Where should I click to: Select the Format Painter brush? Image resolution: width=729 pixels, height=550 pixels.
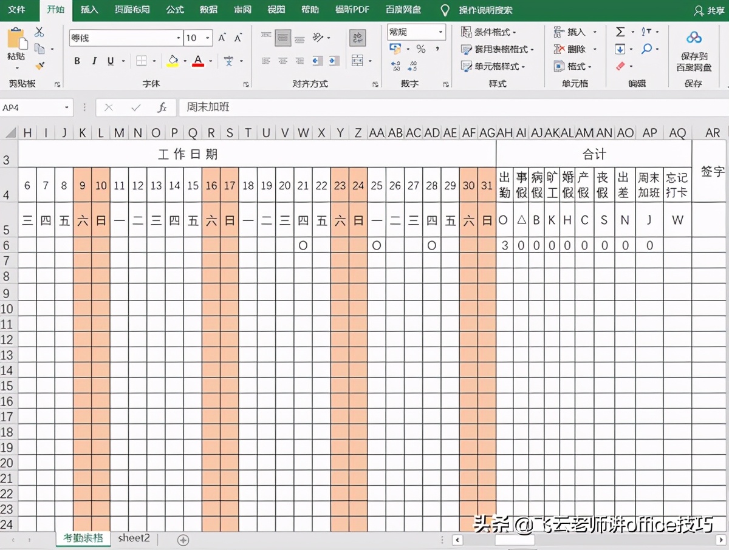39,66
